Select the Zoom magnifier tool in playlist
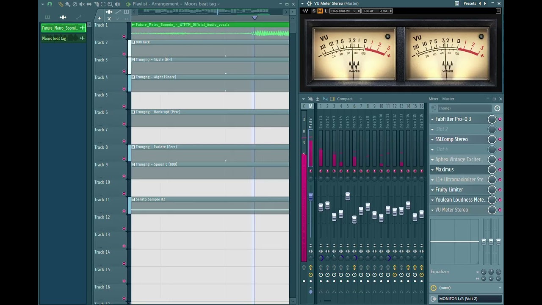Viewport: 542px width, 305px height. pos(110,4)
